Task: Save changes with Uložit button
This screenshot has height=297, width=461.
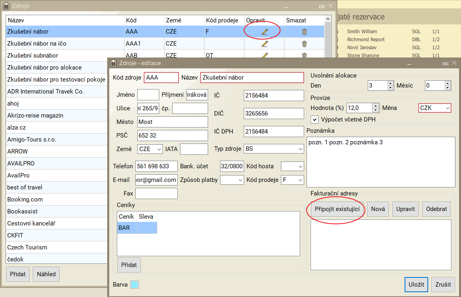Action: [416, 285]
